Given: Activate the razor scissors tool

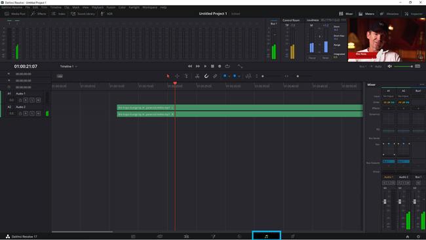Looking at the screenshot, I should click(x=197, y=76).
